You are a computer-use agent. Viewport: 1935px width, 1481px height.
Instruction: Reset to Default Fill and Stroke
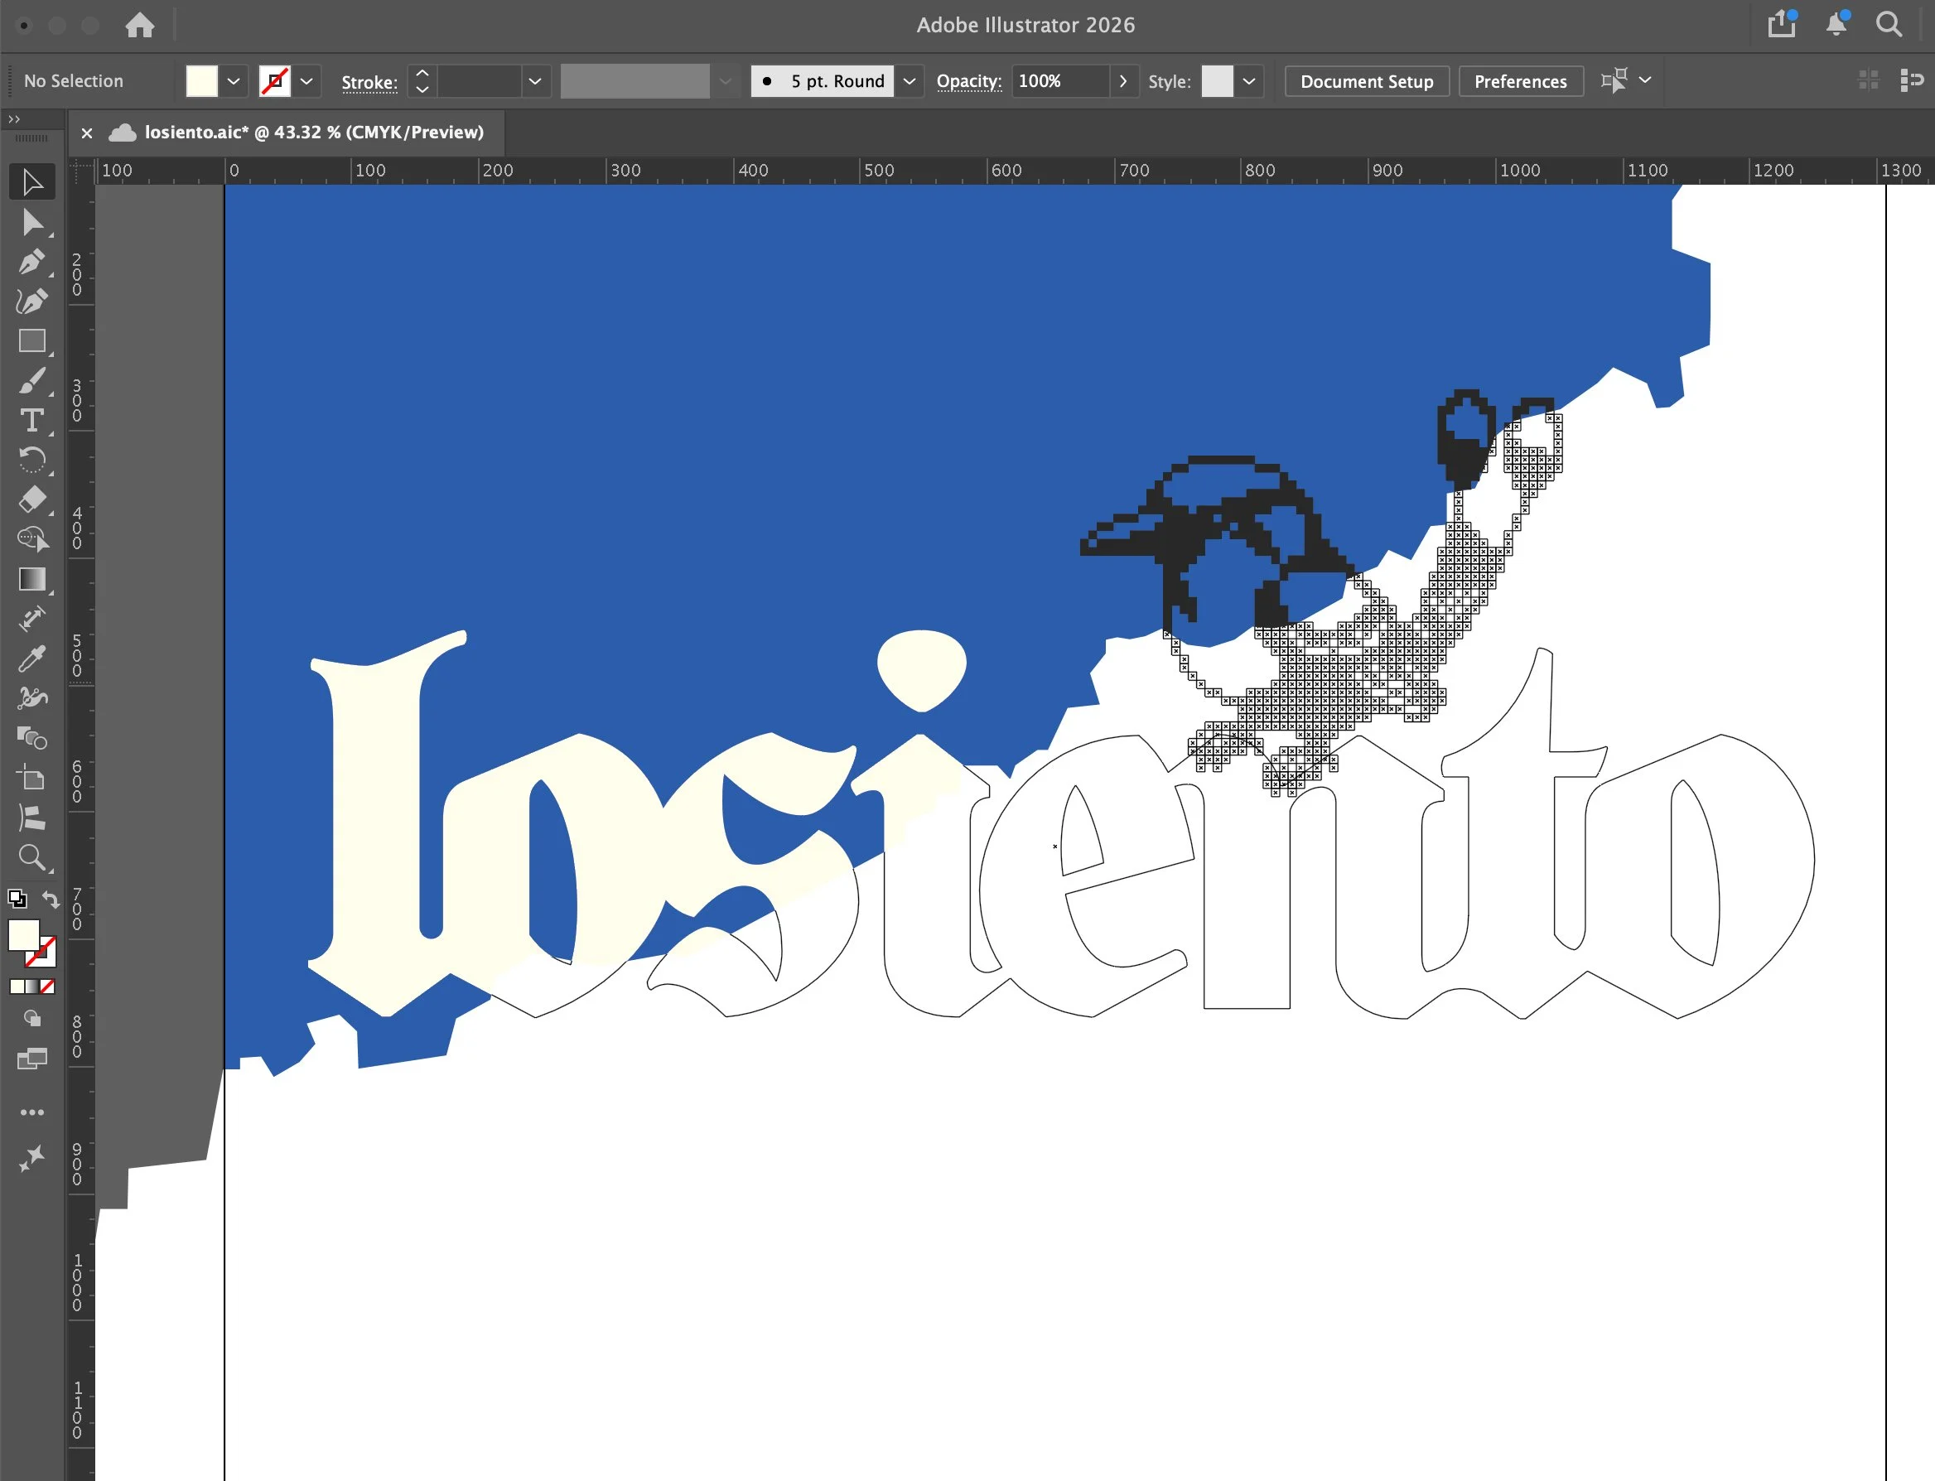[x=17, y=900]
